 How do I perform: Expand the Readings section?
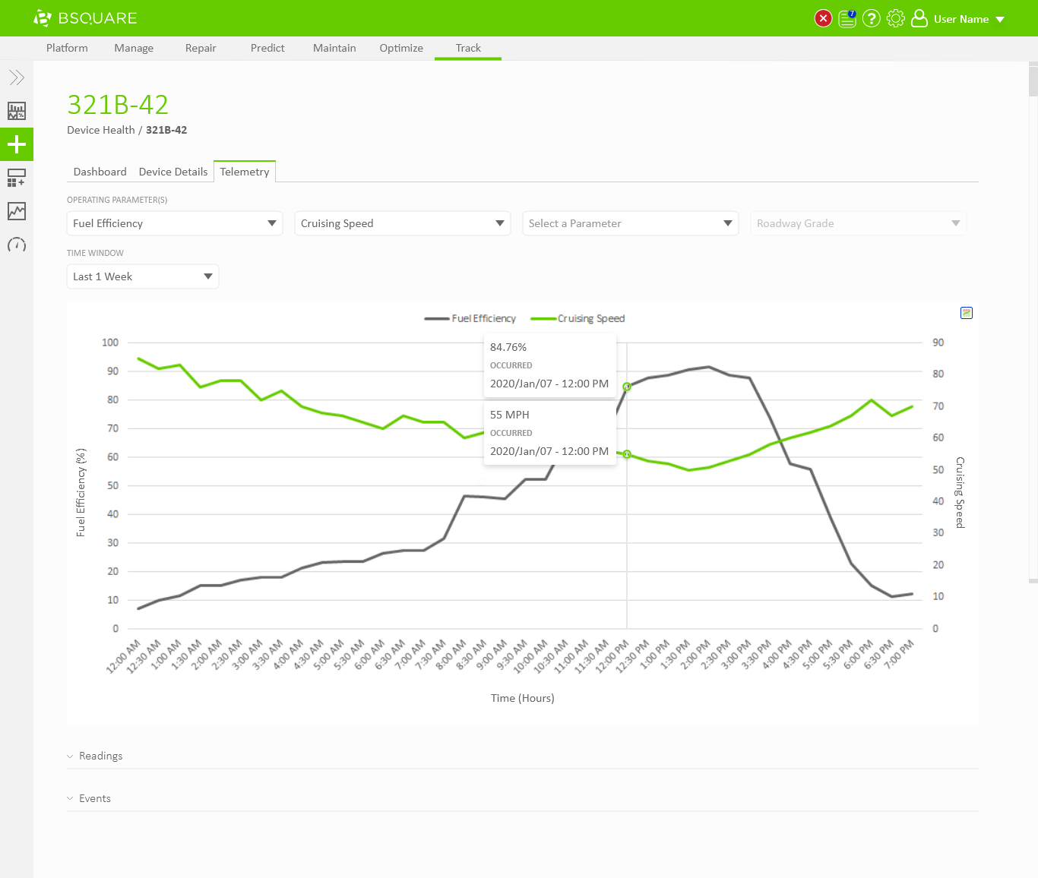pyautogui.click(x=100, y=756)
